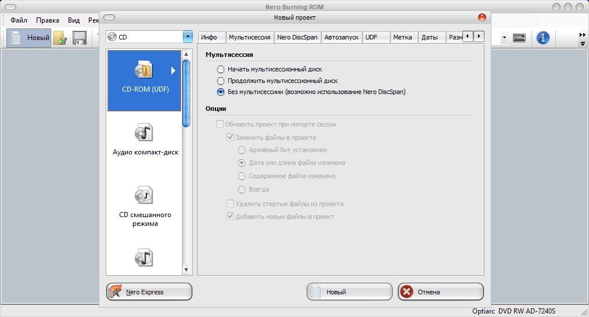589x317 pixels.
Task: Choose CD смешанного режима project type
Action: (145, 207)
